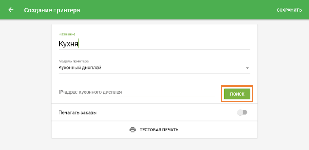Go back using the arrow icon
This screenshot has width=309, height=150.
(x=11, y=10)
